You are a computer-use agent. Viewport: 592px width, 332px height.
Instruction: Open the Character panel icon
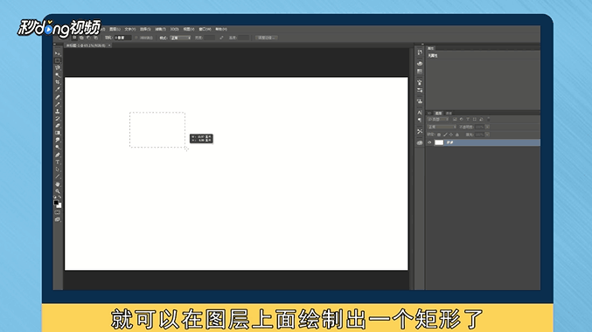click(420, 113)
